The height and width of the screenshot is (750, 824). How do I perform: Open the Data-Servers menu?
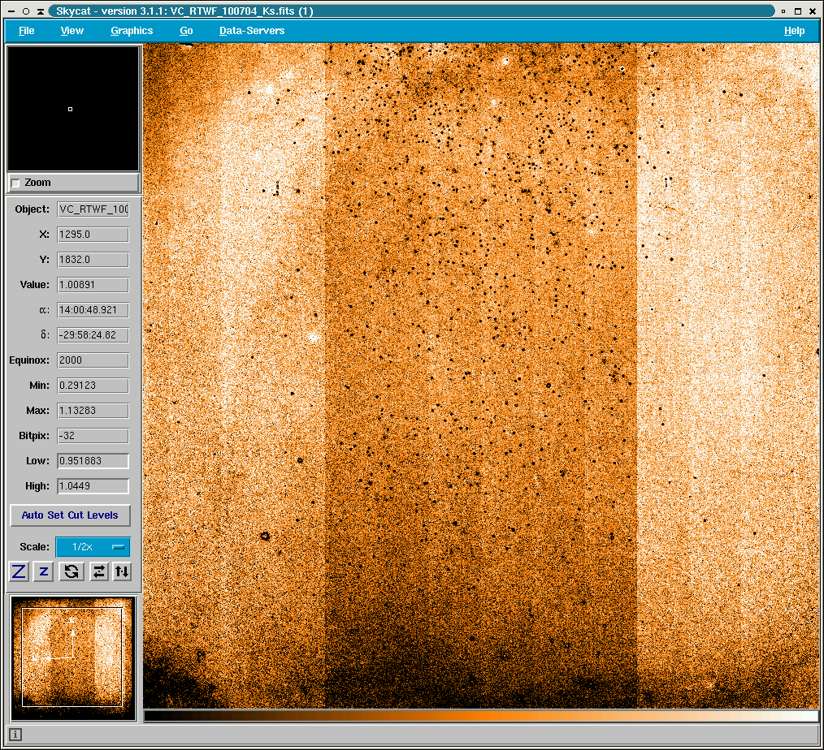click(x=252, y=31)
